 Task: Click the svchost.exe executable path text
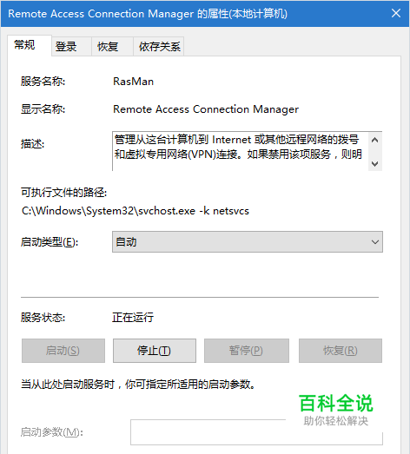click(136, 211)
